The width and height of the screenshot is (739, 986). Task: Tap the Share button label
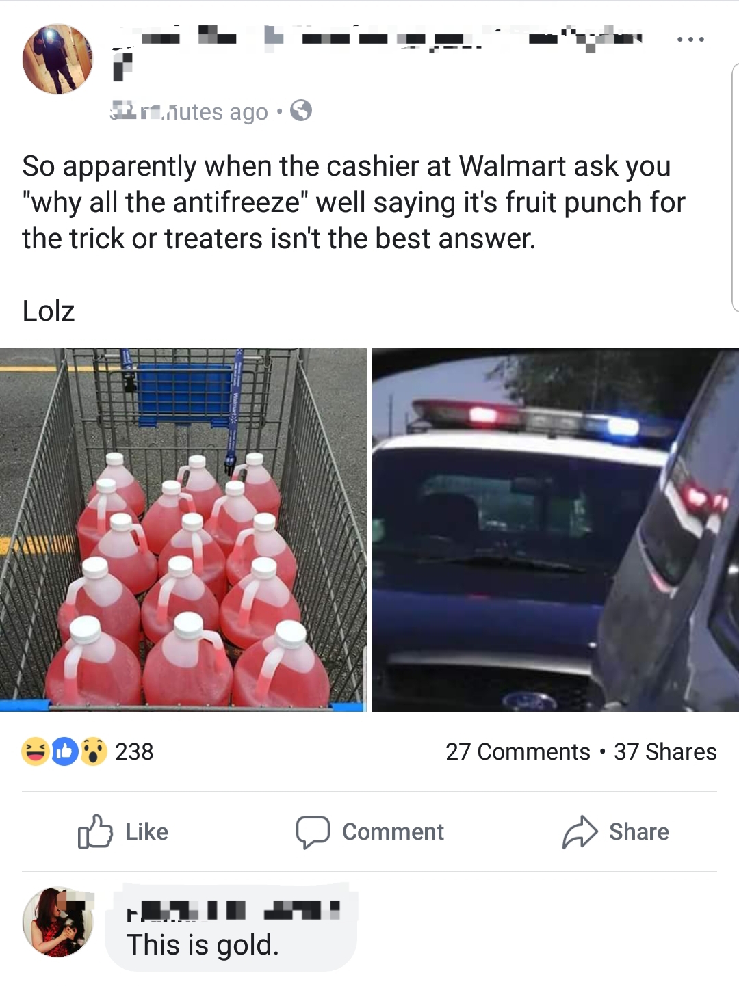tap(639, 831)
